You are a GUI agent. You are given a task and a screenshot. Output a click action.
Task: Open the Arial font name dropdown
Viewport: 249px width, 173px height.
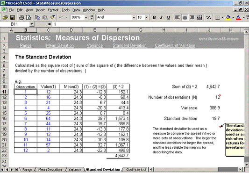tap(134, 17)
